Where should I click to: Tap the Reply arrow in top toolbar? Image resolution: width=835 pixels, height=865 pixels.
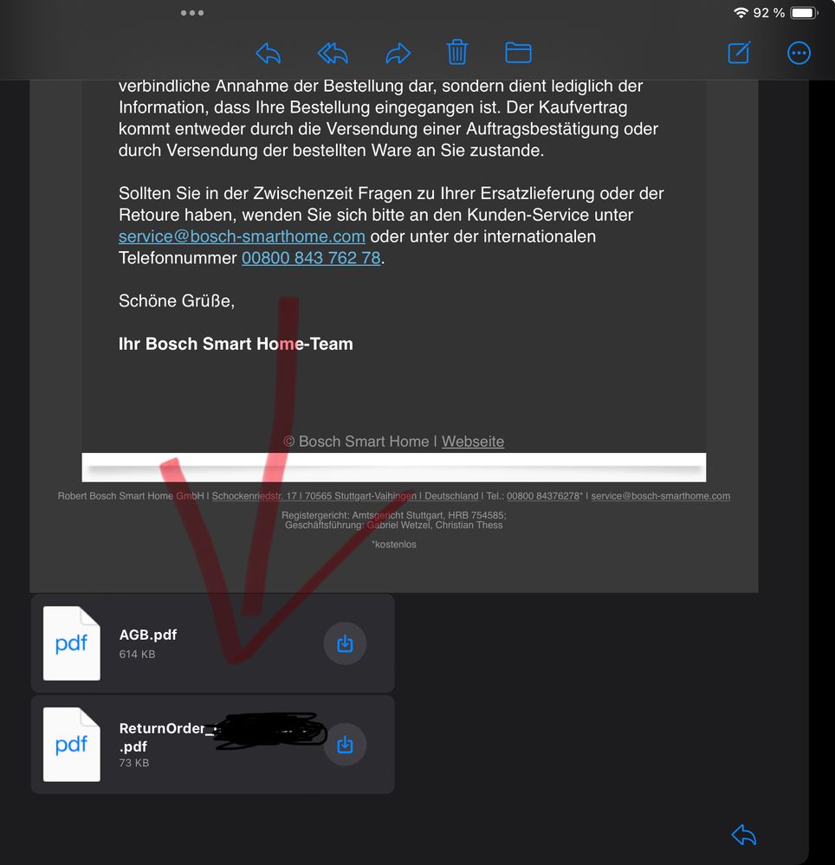pyautogui.click(x=269, y=53)
